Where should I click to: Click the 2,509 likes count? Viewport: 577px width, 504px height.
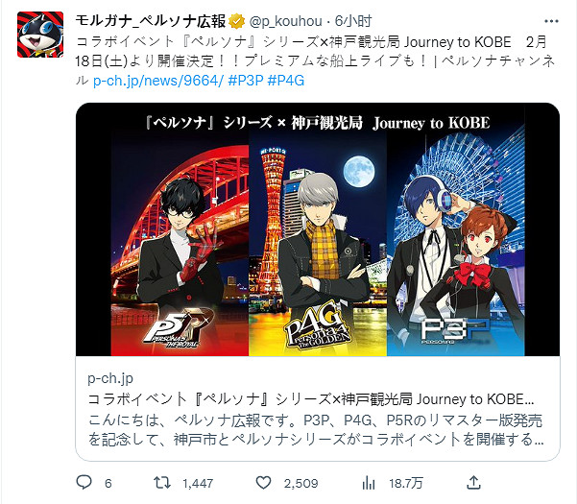[x=301, y=483]
